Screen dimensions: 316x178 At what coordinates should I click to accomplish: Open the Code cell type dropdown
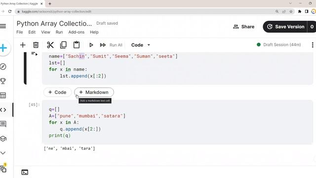click(140, 45)
